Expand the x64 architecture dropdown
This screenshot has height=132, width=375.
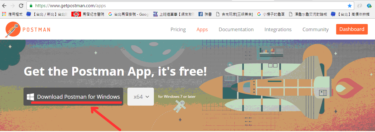point(141,97)
